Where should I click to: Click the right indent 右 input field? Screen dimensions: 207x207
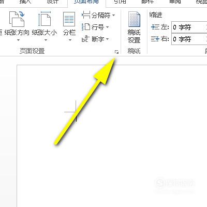coord(189,39)
